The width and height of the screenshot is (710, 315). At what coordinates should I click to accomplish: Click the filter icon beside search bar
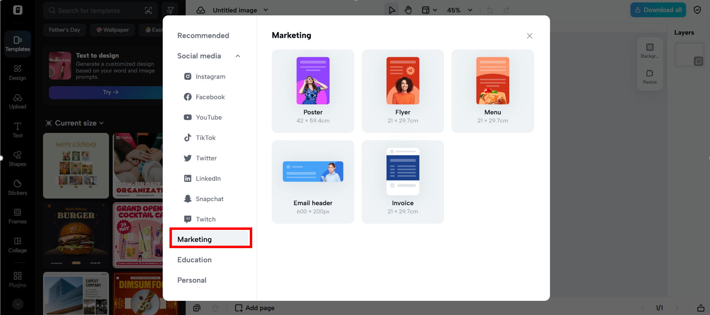[x=170, y=11]
